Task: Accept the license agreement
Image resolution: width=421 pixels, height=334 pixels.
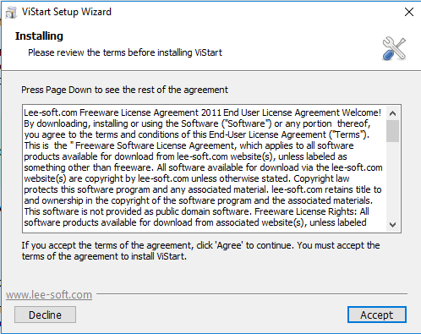Action: click(x=376, y=315)
